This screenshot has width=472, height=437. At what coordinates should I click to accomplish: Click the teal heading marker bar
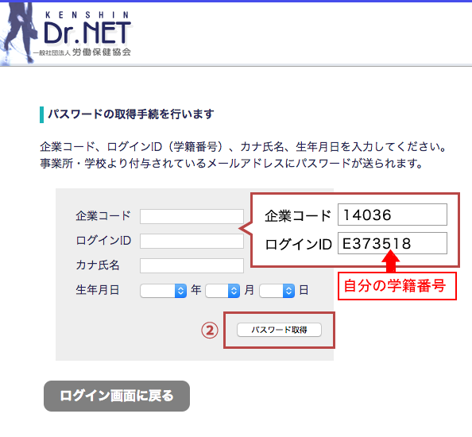point(41,114)
